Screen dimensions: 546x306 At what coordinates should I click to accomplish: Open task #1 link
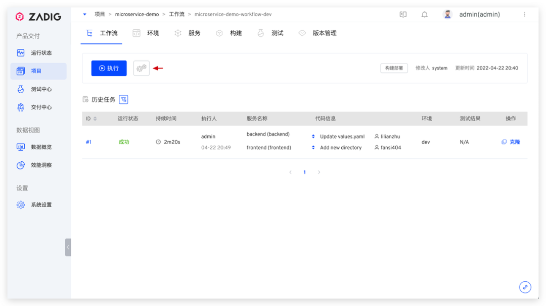pyautogui.click(x=88, y=142)
